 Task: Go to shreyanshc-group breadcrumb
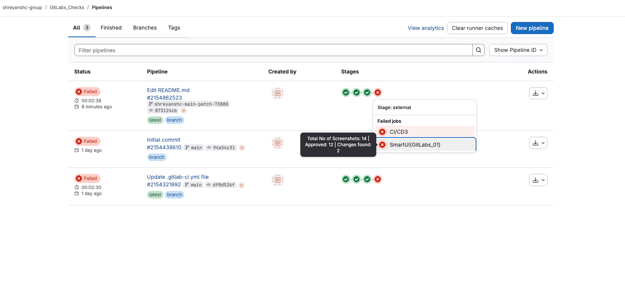[x=22, y=8]
